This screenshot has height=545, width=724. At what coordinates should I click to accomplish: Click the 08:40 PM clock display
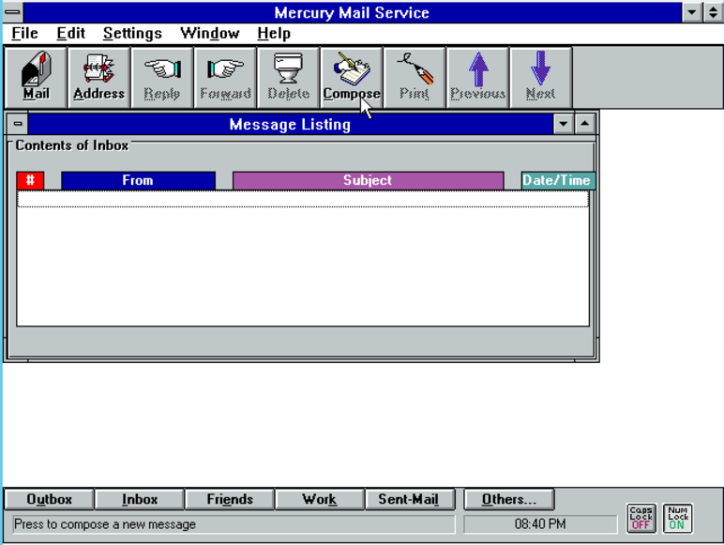540,524
